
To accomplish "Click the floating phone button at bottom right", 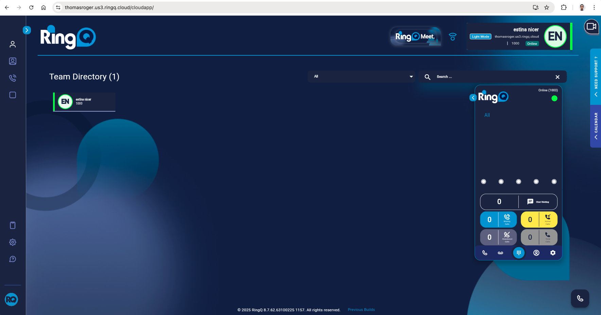I will click(580, 298).
